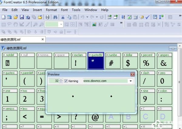Viewport: 182px width, 129px height.
Task: Select the ampersand glyph cell
Action: tap(164, 61)
